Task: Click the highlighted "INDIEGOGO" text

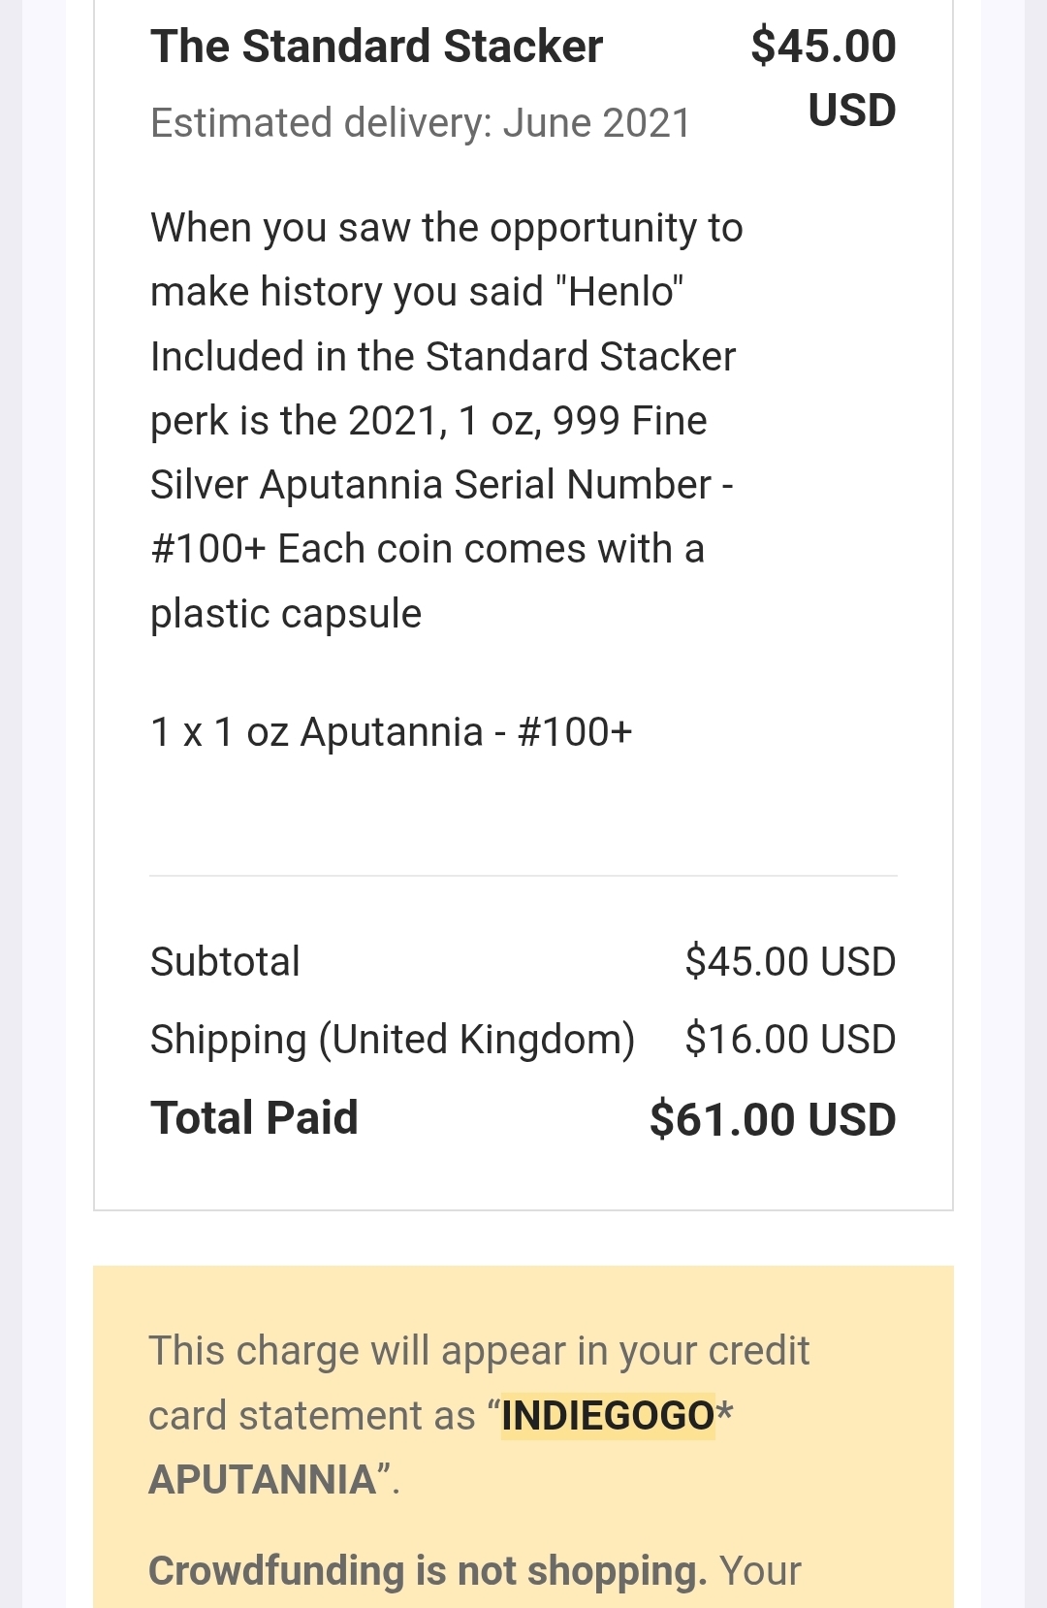Action: 608,1416
